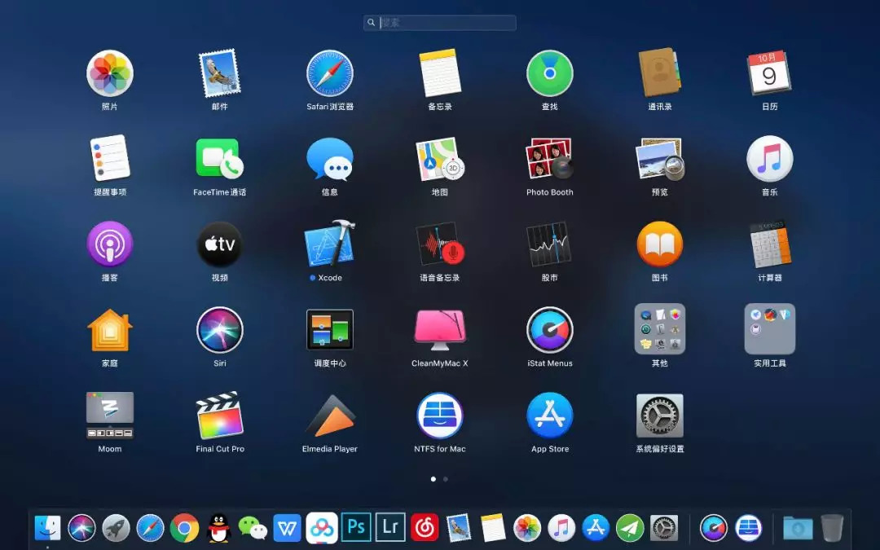Open Photo Booth
This screenshot has height=550, width=880.
tap(550, 159)
